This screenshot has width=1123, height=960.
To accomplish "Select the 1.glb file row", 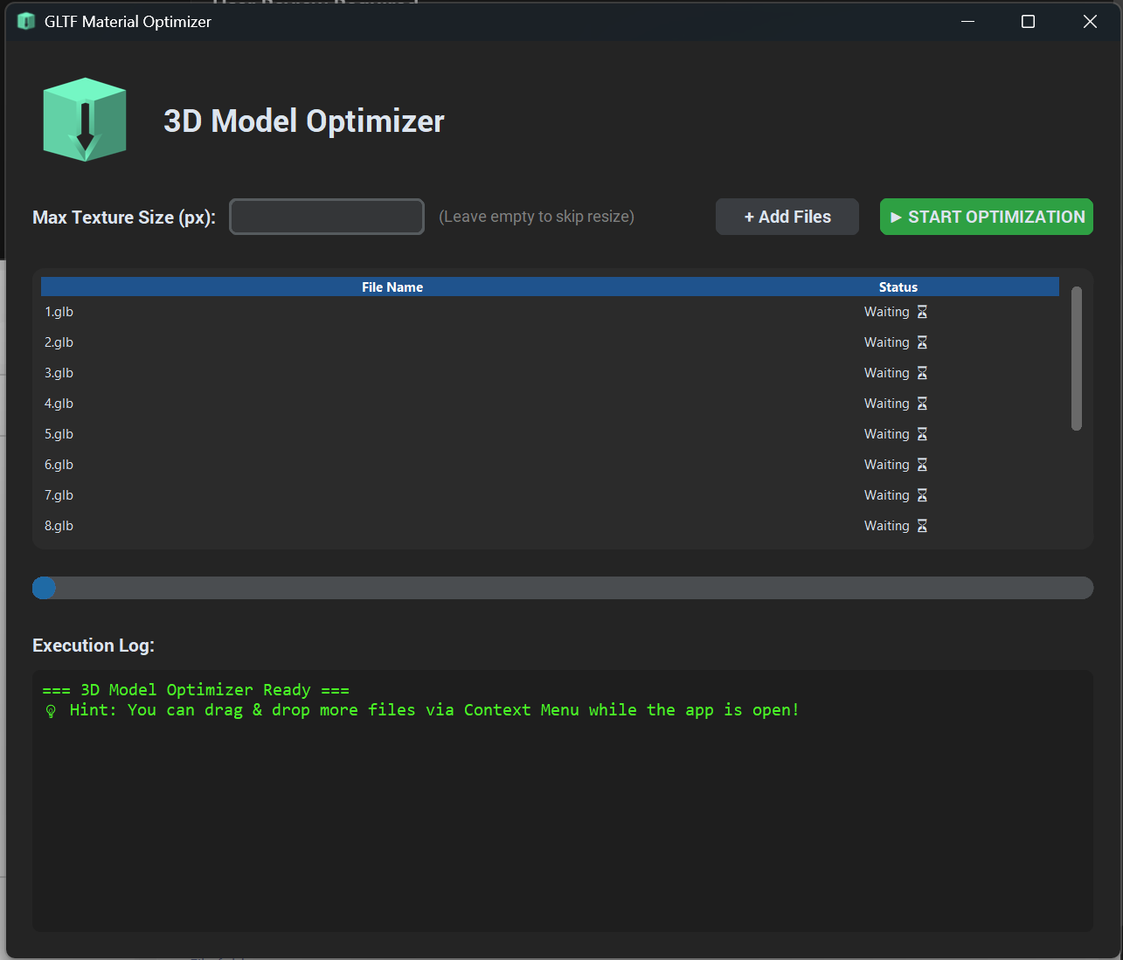I will (550, 312).
